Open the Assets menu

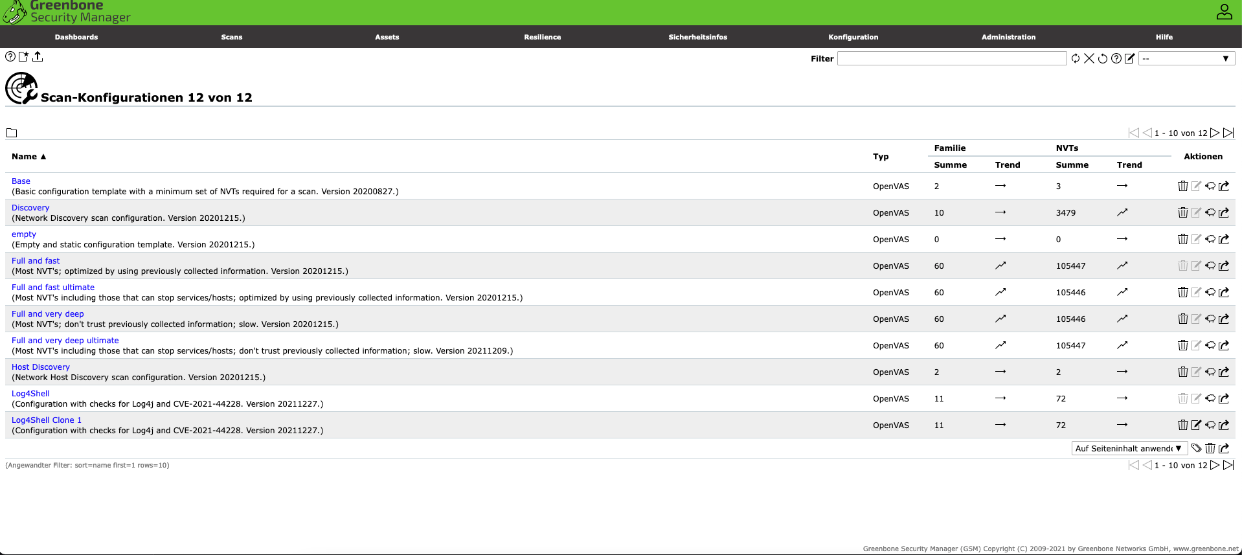coord(387,37)
